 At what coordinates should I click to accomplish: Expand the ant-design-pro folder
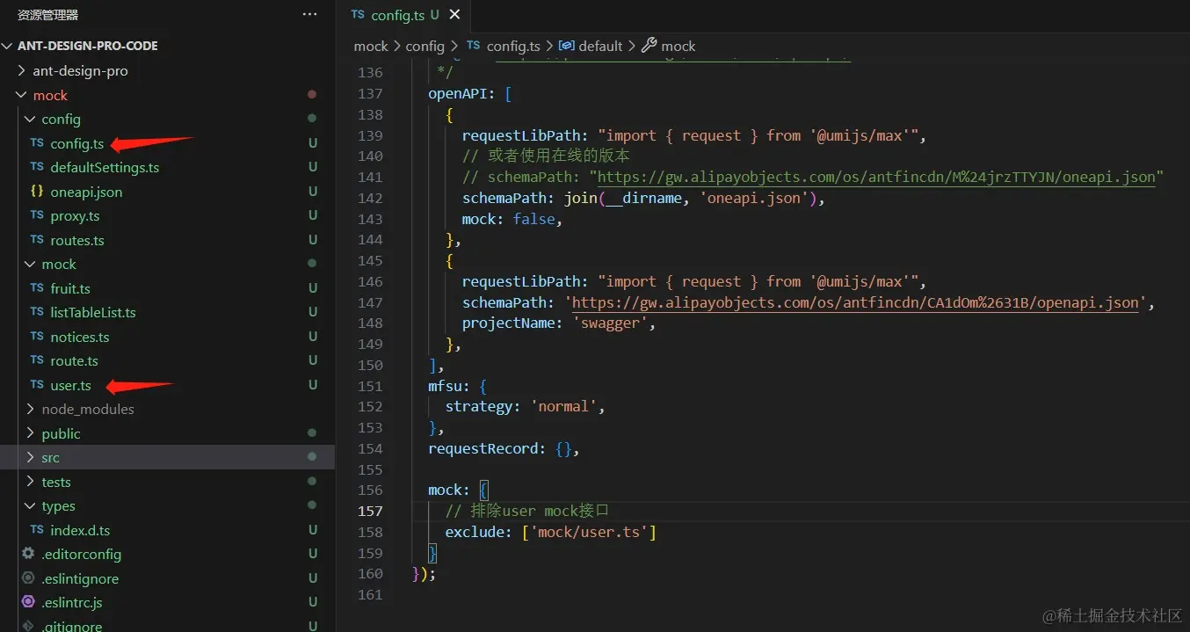point(22,70)
